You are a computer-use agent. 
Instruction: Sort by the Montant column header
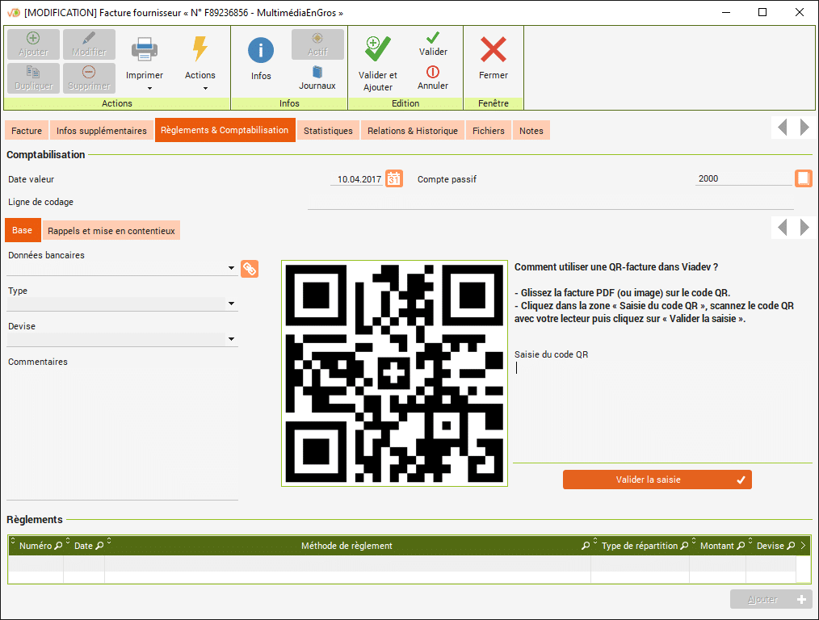[716, 546]
